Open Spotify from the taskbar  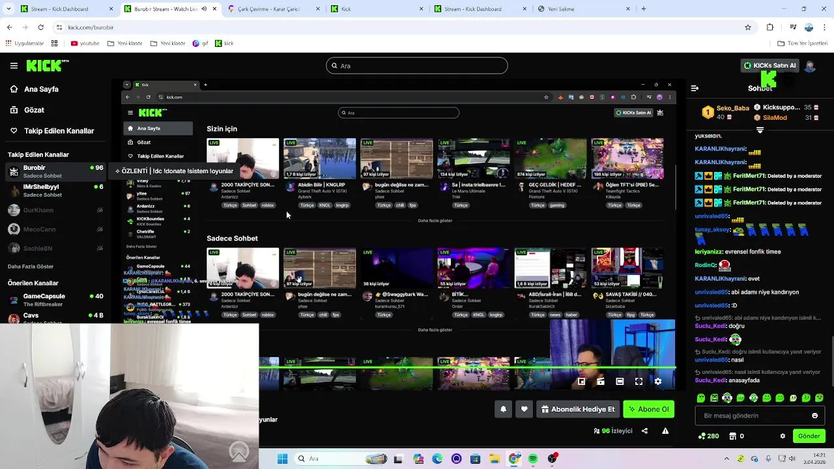[x=533, y=459]
